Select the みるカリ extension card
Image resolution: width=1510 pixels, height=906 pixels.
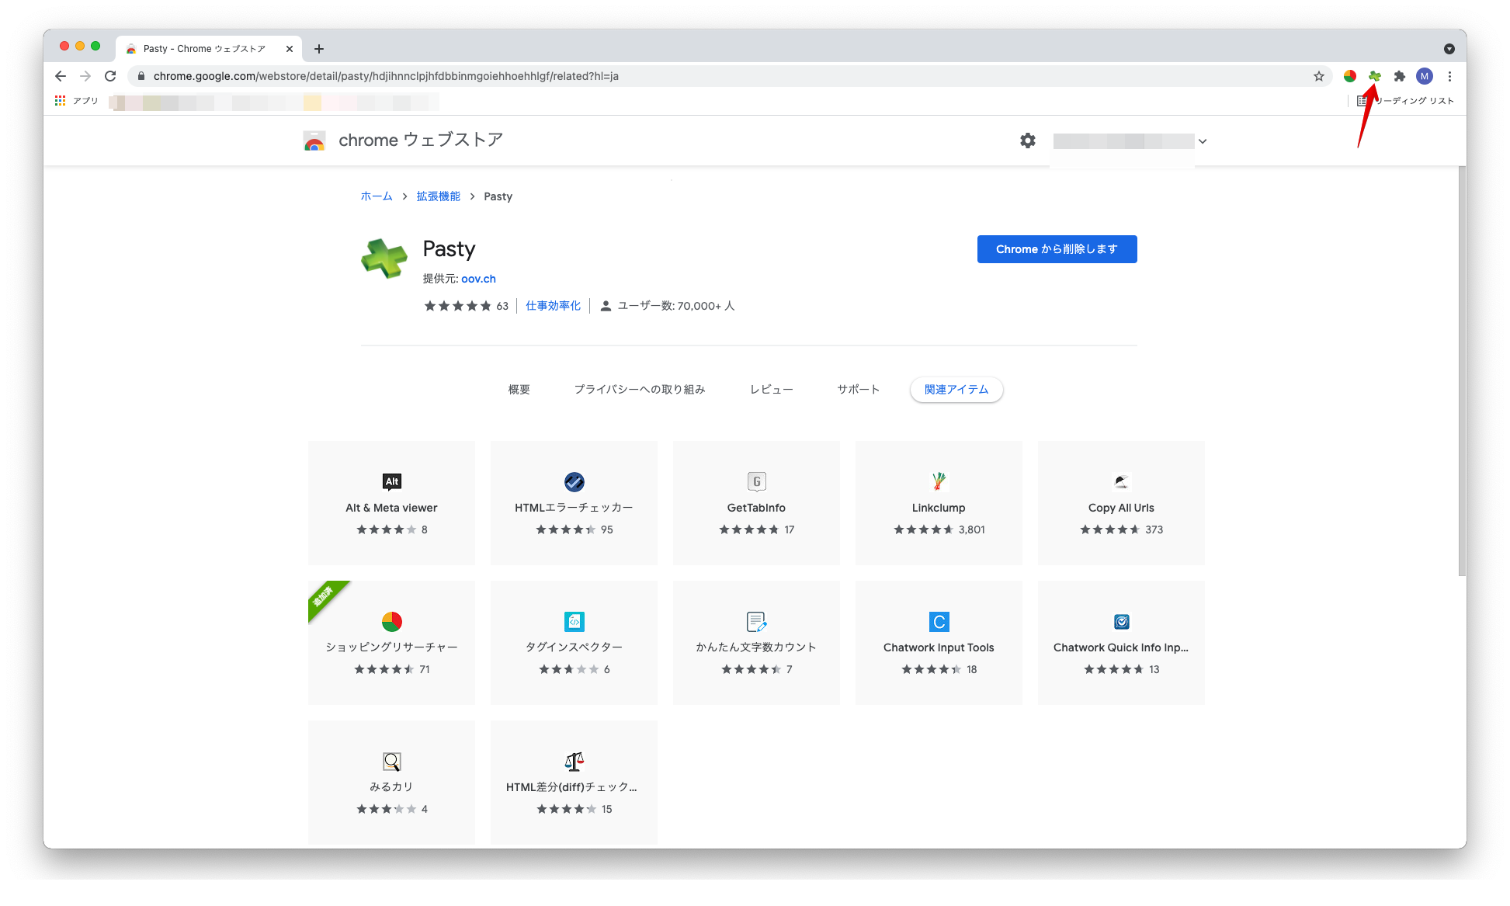pyautogui.click(x=391, y=781)
